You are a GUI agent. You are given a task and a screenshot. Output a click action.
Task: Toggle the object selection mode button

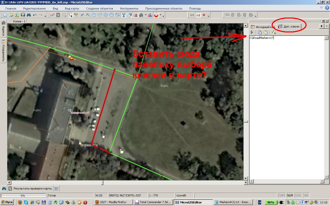pyautogui.click(x=70, y=15)
